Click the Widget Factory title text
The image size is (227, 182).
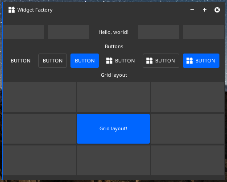click(x=35, y=10)
